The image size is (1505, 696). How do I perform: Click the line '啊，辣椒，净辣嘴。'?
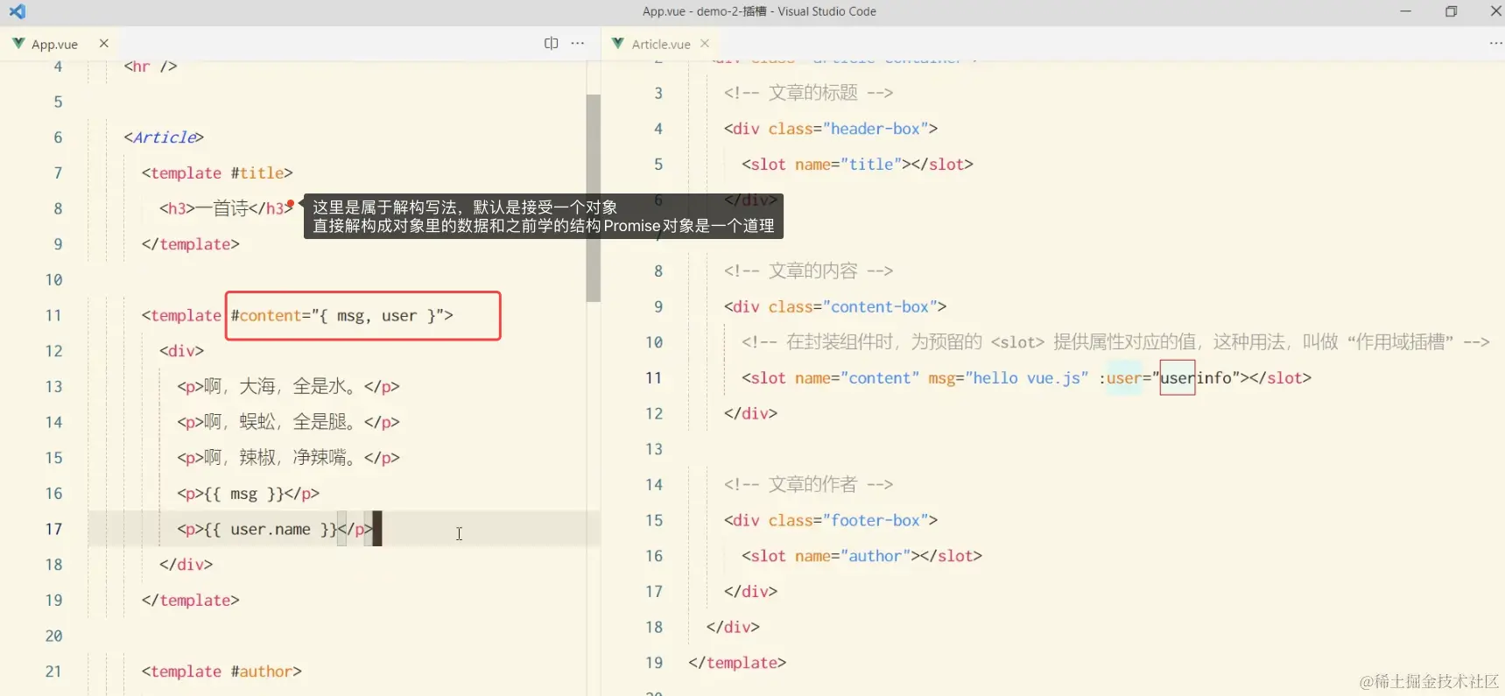tap(288, 458)
